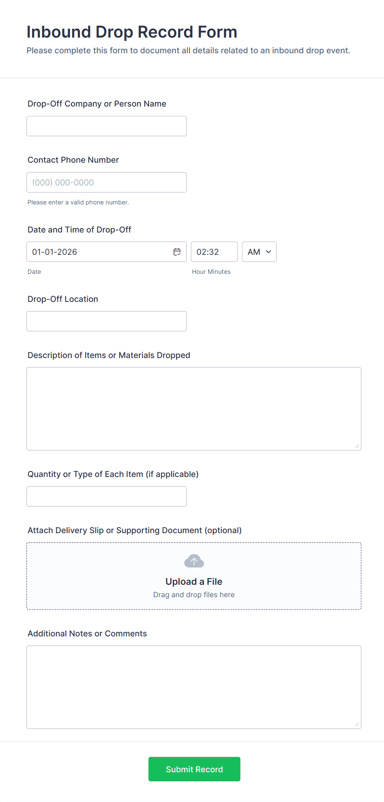Click the drop-off date field
Screen dimensions: 384x802
[x=99, y=252]
